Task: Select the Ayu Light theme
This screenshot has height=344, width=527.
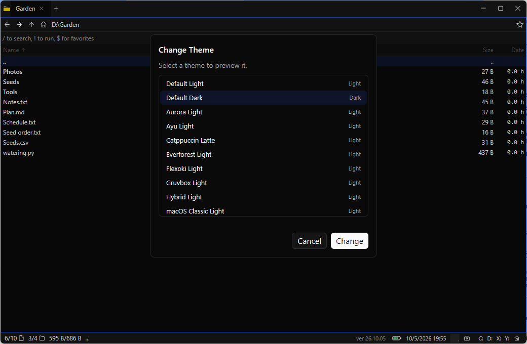Action: pyautogui.click(x=263, y=126)
